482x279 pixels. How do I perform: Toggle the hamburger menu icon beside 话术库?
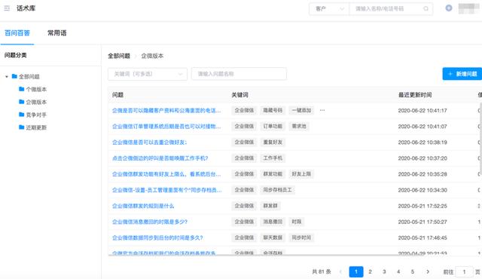(7, 8)
